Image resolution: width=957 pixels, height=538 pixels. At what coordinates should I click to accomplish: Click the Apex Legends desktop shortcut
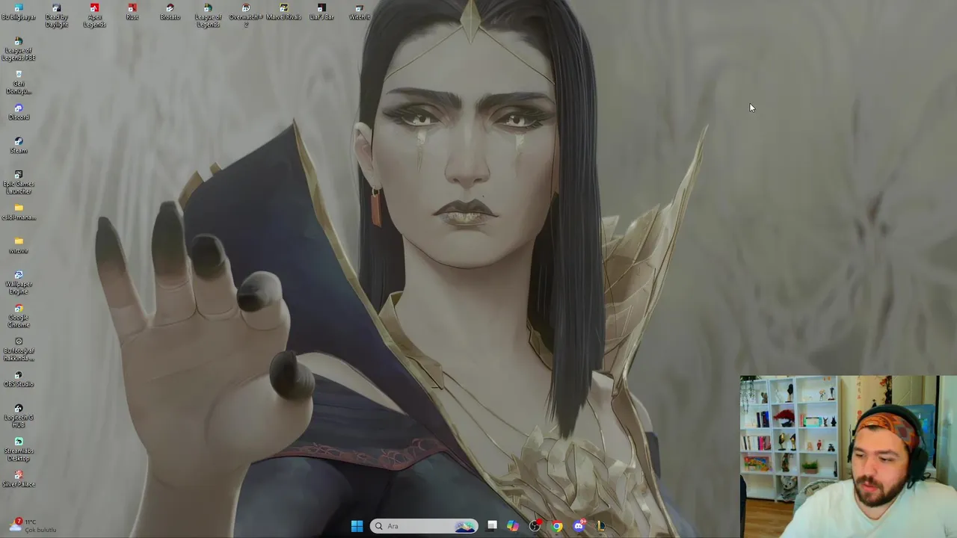click(x=94, y=16)
